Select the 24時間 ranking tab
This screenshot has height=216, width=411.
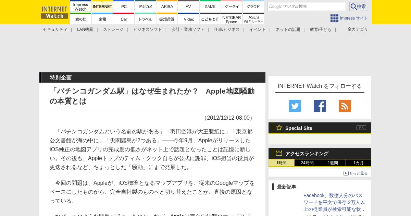[x=307, y=163]
